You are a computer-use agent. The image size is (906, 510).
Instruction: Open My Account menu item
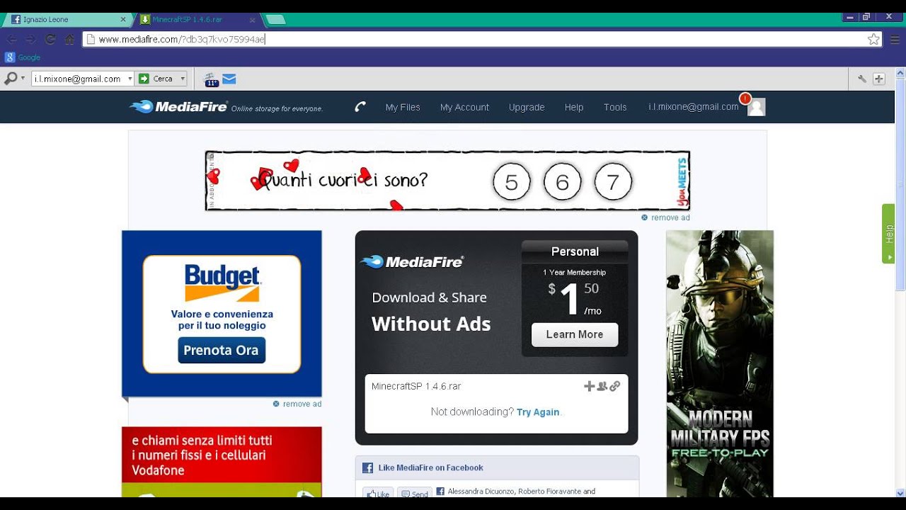point(464,107)
